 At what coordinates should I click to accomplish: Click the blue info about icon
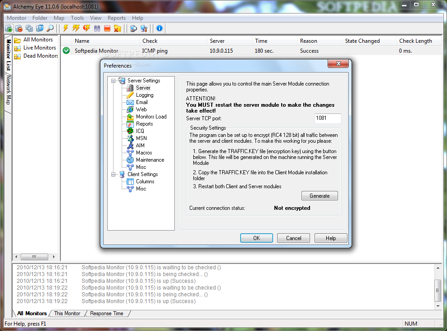160,28
